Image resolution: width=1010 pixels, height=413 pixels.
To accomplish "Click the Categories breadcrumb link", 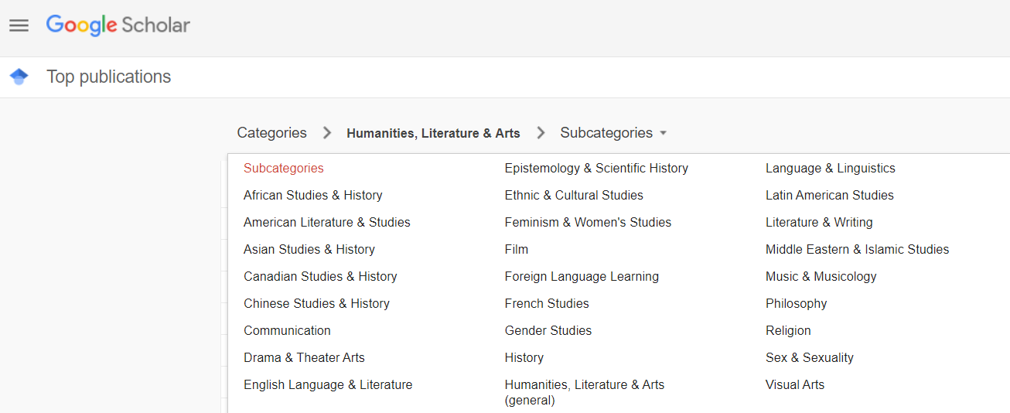I will coord(271,133).
